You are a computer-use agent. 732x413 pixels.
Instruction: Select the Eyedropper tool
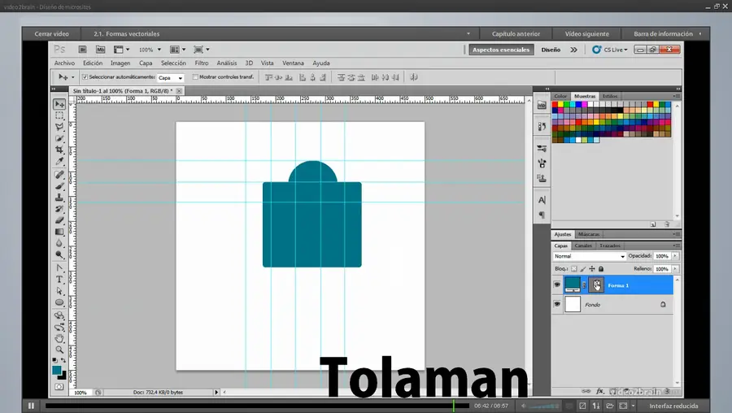click(x=59, y=162)
